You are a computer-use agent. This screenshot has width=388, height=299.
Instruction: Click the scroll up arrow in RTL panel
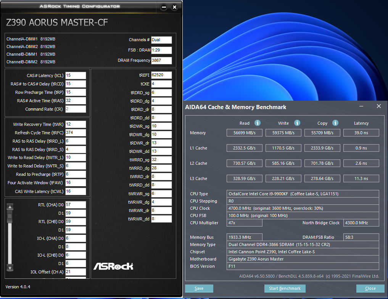(x=10, y=207)
